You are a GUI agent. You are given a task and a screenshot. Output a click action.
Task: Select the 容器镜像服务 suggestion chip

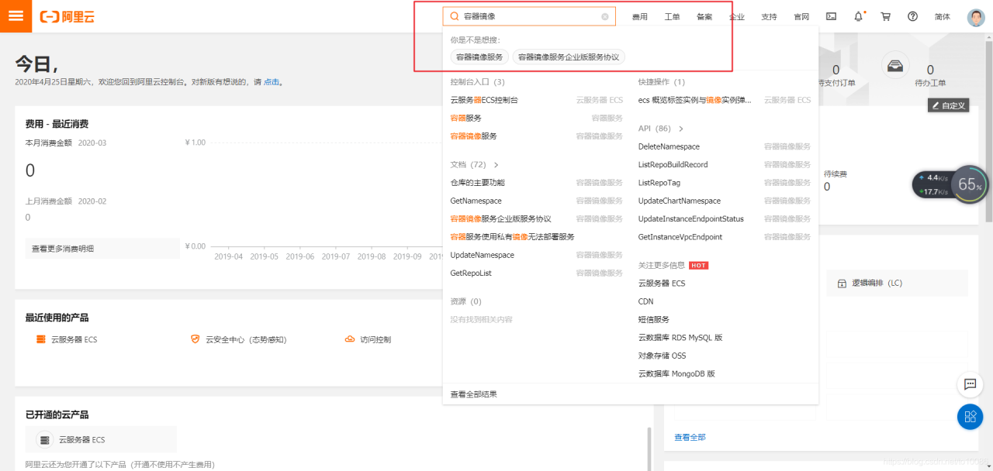[x=479, y=57]
